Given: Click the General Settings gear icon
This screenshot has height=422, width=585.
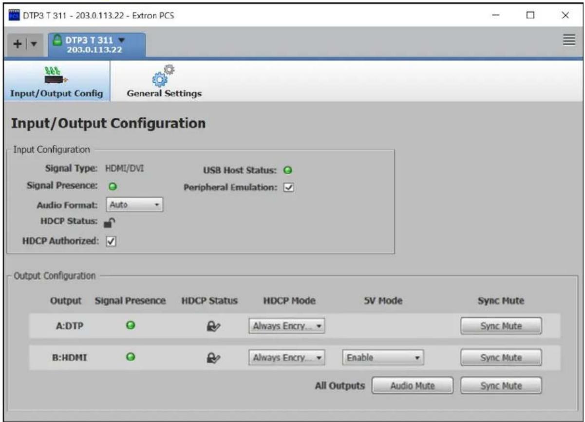Looking at the screenshot, I should (164, 74).
